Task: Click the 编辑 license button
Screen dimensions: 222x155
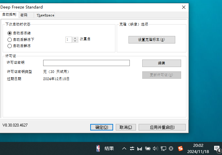Action: [x=162, y=63]
